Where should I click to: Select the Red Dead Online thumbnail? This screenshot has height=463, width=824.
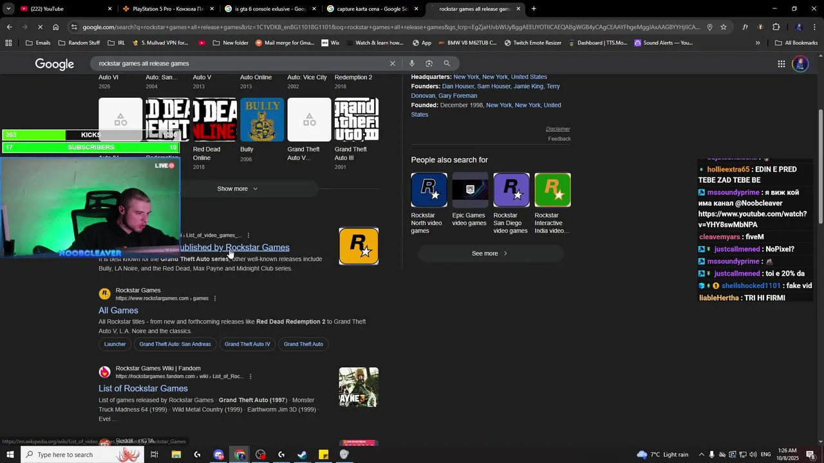point(215,120)
